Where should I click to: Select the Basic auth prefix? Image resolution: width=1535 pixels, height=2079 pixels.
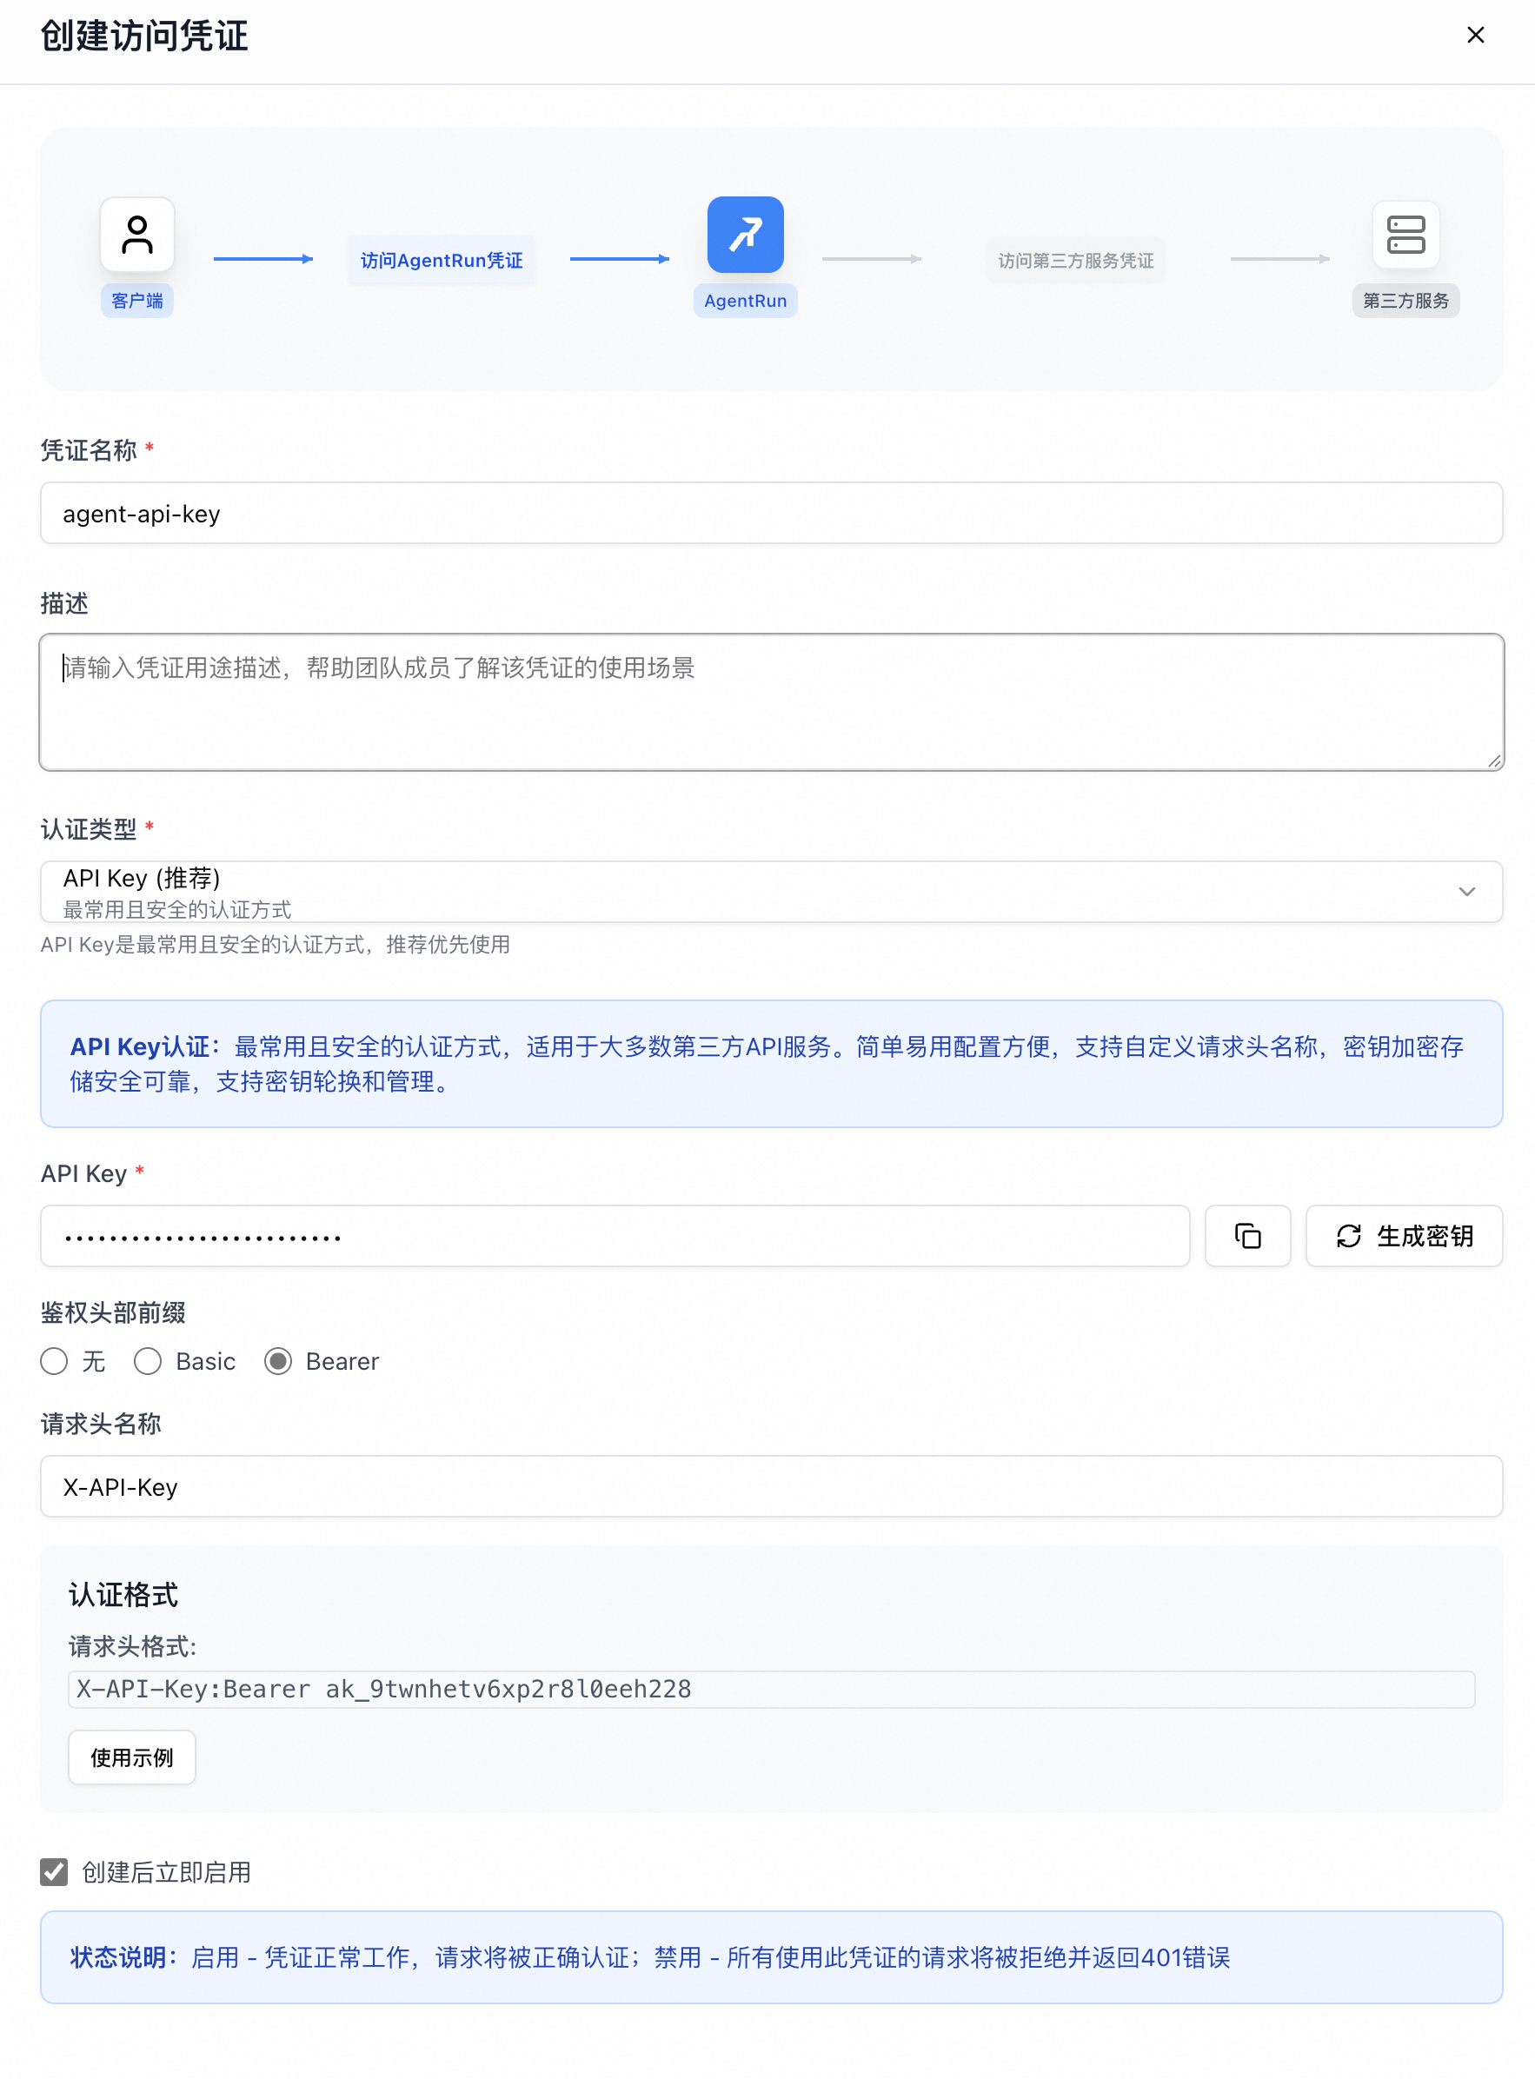148,1361
